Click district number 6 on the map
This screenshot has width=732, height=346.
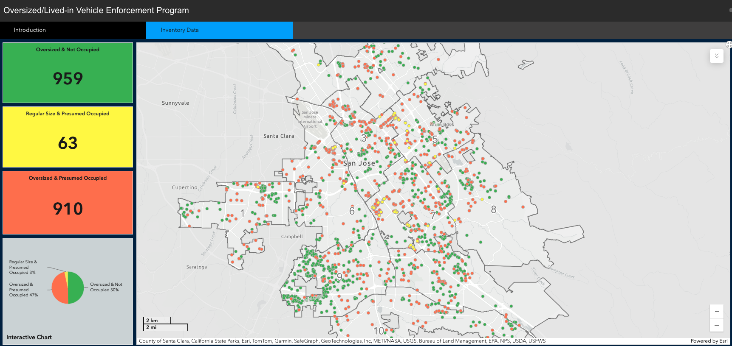click(352, 211)
